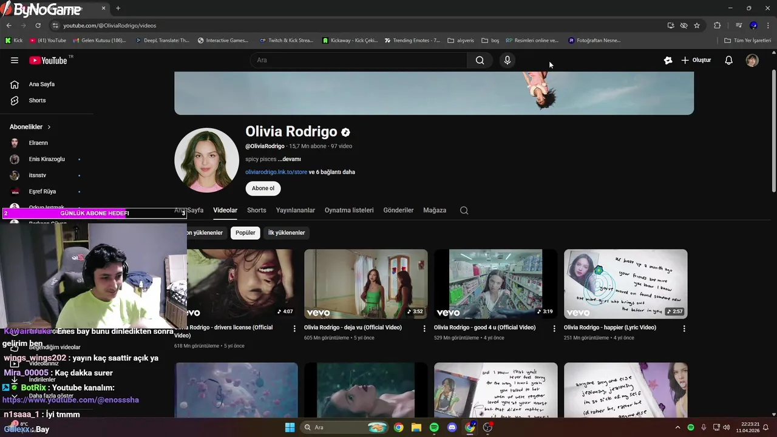
Task: Click the address bar URL
Action: point(110,25)
